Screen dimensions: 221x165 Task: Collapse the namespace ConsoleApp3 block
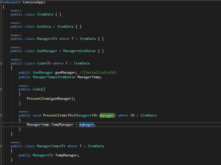(x=1, y=2)
